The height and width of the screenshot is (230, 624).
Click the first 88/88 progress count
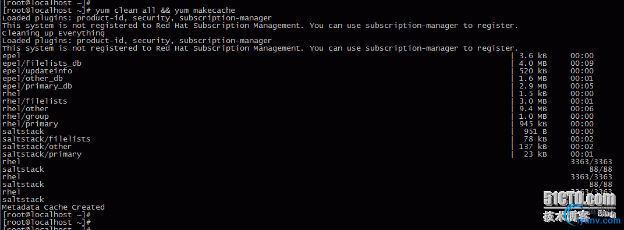pyautogui.click(x=601, y=169)
